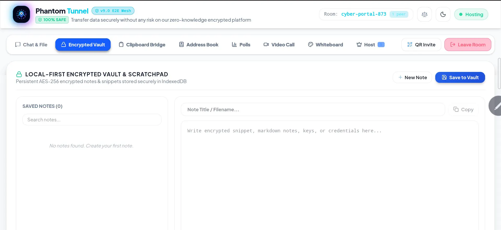
Task: Open the balance scale legal icon
Action: point(425,14)
